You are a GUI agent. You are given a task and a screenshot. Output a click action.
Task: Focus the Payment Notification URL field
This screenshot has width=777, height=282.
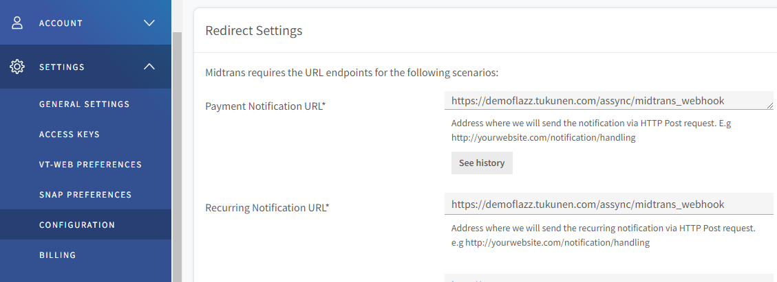pyautogui.click(x=606, y=101)
